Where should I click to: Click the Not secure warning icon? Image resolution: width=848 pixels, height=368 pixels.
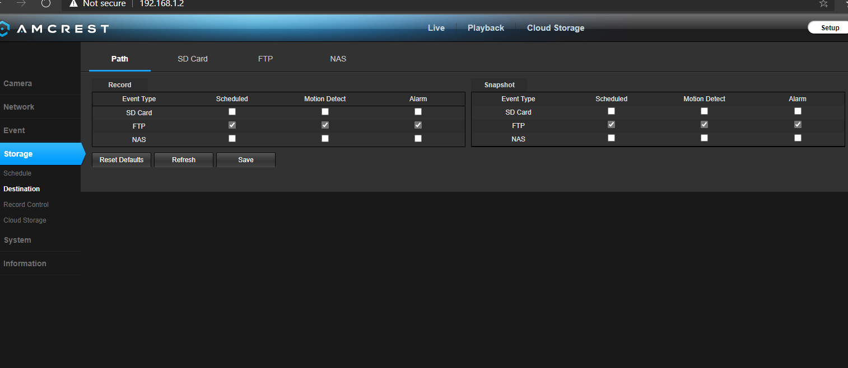pyautogui.click(x=73, y=3)
